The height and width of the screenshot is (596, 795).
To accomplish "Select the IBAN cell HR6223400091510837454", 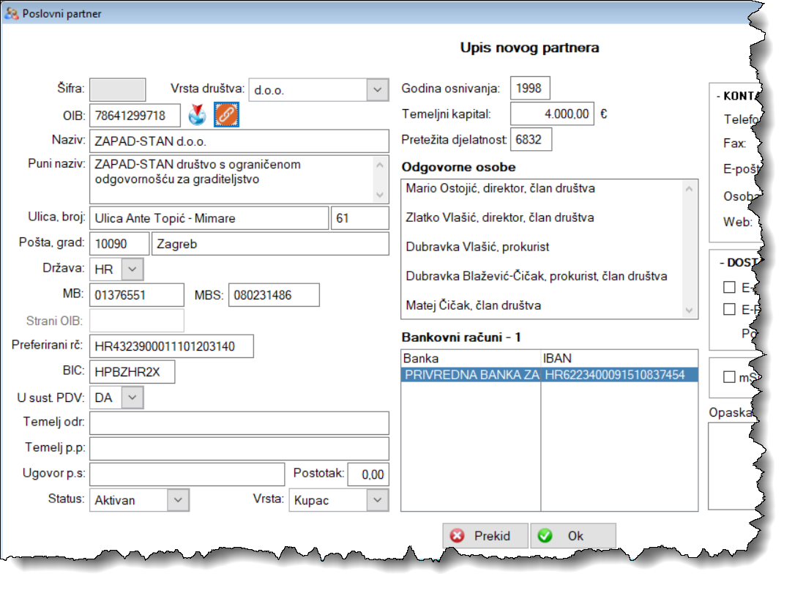I will pyautogui.click(x=619, y=375).
